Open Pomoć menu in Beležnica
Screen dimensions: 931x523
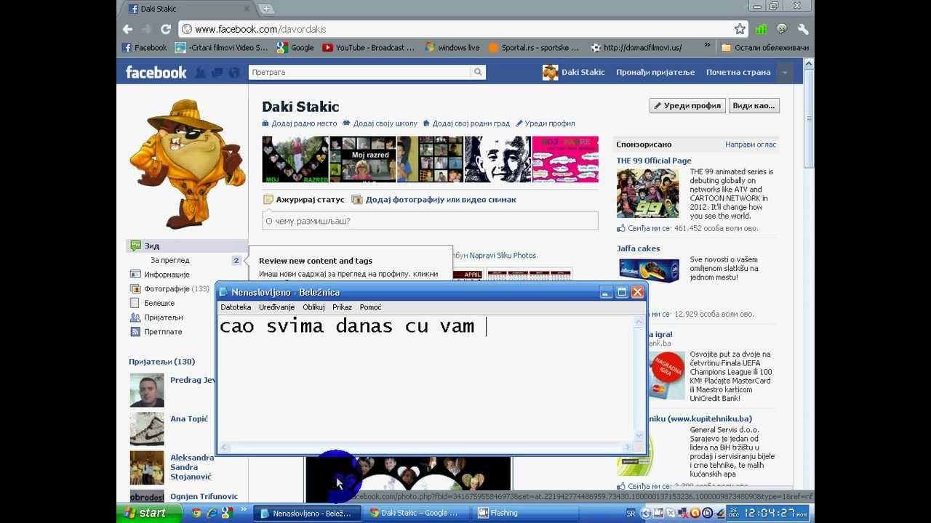[370, 307]
